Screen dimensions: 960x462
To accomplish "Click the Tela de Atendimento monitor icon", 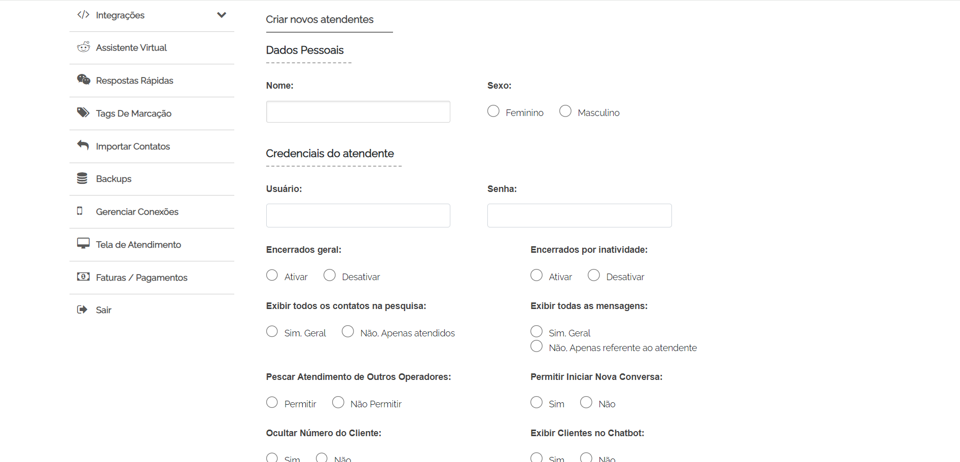I will pyautogui.click(x=83, y=244).
